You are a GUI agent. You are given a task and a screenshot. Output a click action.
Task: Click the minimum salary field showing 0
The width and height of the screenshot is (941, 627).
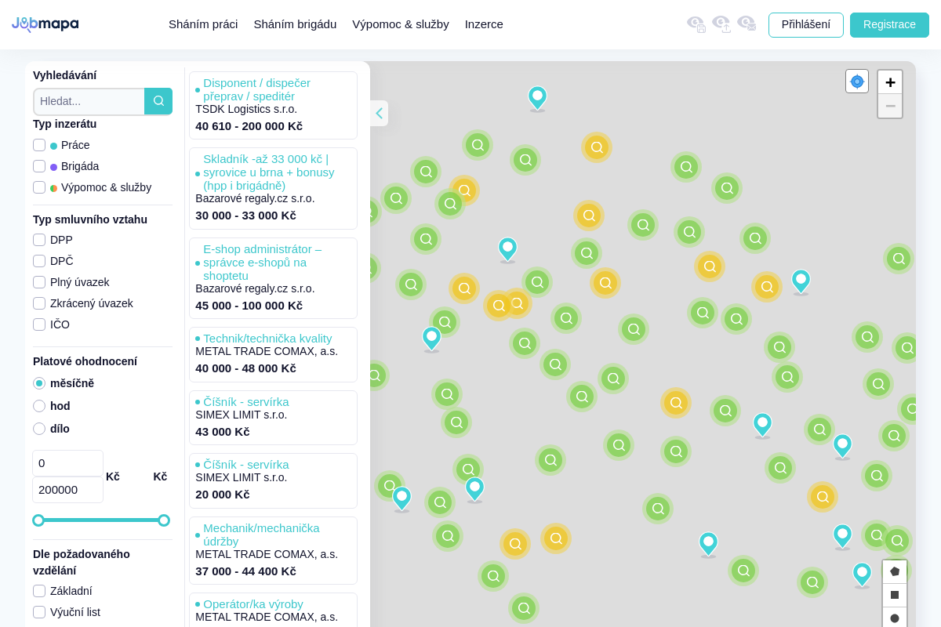click(x=67, y=463)
